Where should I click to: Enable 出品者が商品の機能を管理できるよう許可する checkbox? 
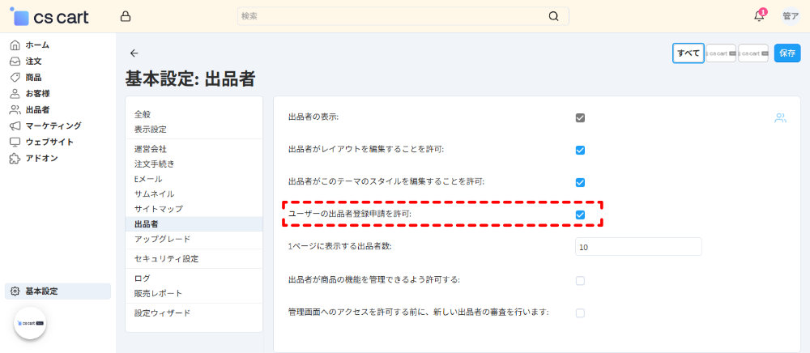point(580,281)
